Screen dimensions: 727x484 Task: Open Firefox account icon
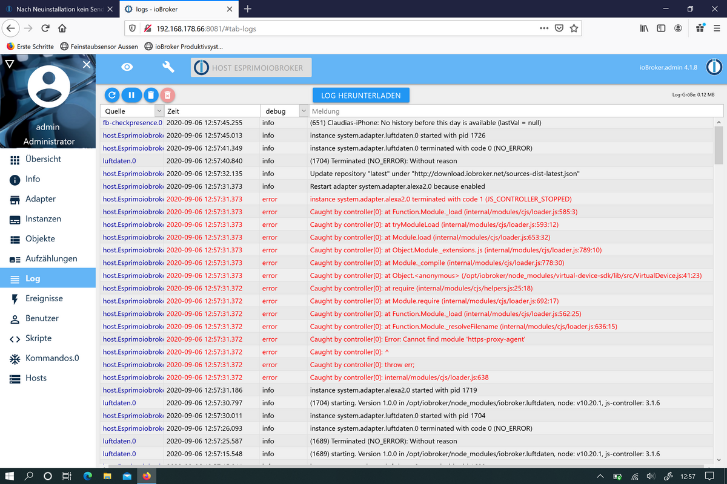(x=679, y=28)
